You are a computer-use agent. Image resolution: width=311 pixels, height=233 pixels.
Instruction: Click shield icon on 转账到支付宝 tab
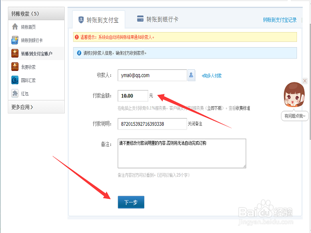[81, 20]
